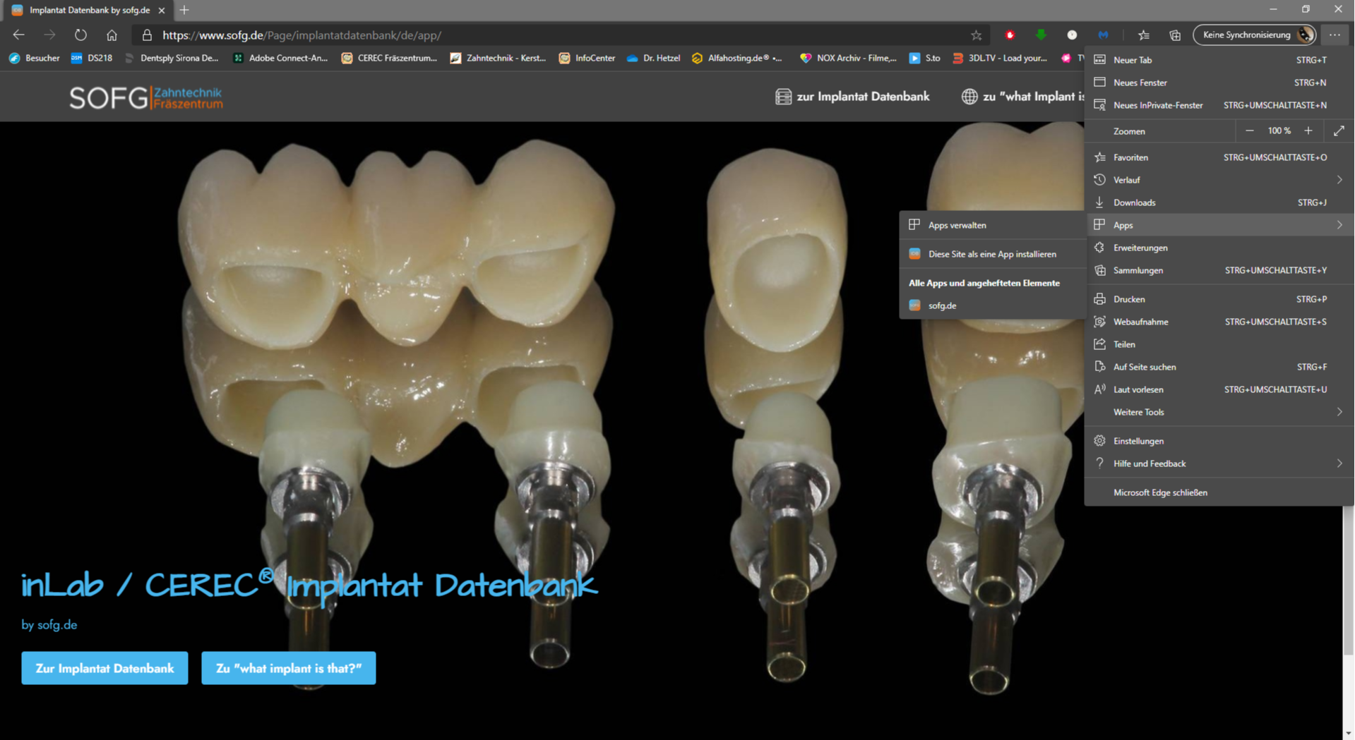Expand the Hilfe und Feedback submenu

tap(1339, 463)
